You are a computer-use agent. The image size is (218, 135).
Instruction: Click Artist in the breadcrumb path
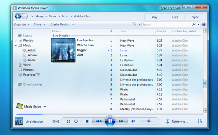pos(65,16)
